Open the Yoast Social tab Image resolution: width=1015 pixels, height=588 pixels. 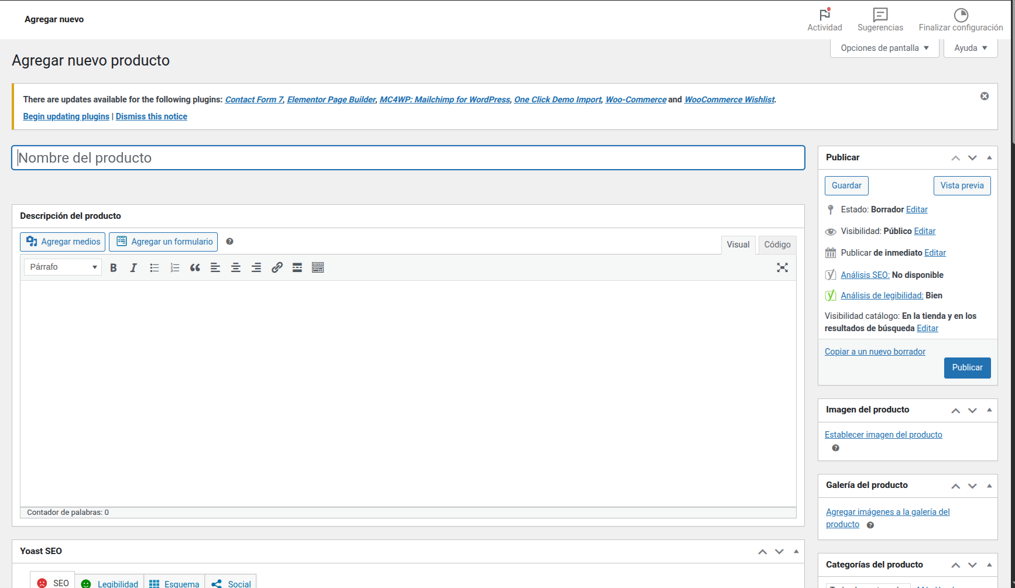pos(231,582)
